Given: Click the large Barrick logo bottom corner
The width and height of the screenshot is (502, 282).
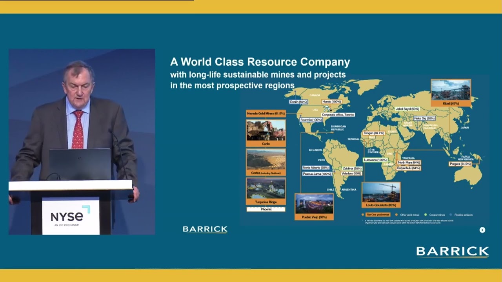Looking at the screenshot, I should (x=453, y=252).
